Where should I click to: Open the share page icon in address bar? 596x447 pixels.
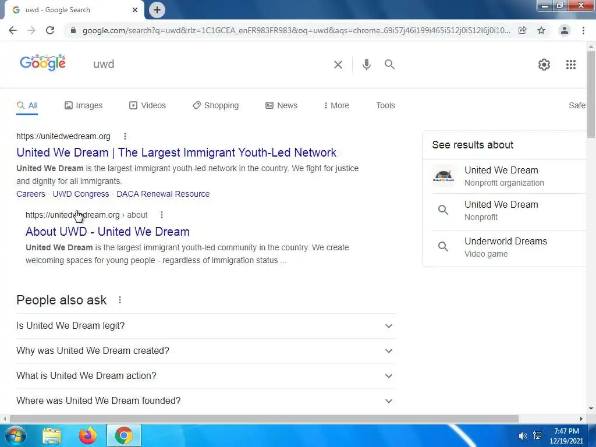[x=523, y=30]
